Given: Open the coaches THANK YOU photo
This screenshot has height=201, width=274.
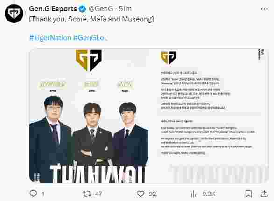Looking at the screenshot, I should tap(89, 116).
